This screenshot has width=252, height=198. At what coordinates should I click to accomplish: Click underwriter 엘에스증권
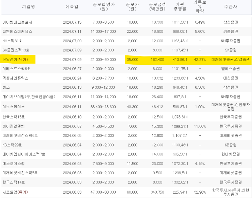coord(231,69)
